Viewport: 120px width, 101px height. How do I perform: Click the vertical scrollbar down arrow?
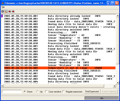(118, 83)
